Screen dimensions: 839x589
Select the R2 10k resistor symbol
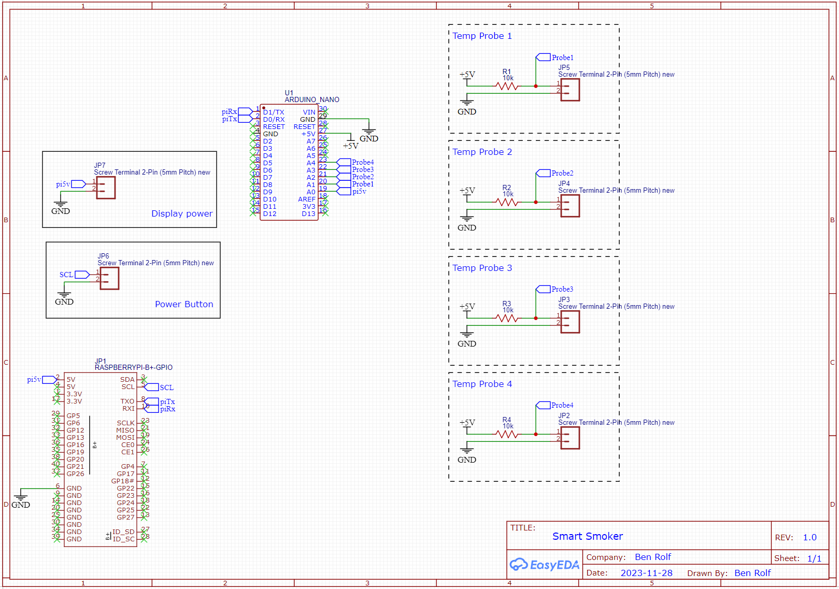(x=507, y=202)
